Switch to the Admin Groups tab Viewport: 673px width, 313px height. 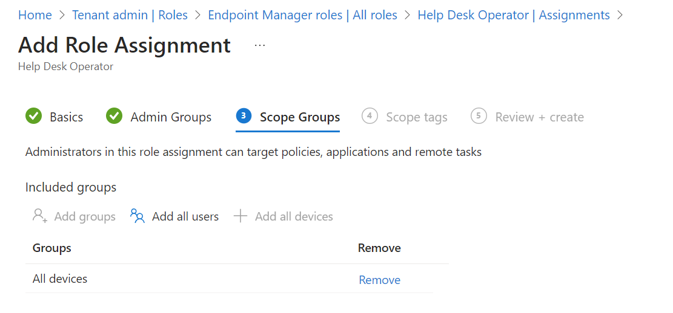[171, 117]
